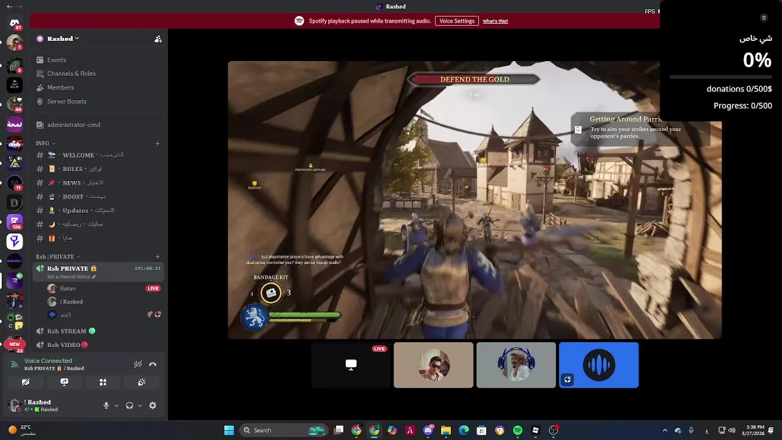Click the invite members icon beside Rashed

click(158, 38)
